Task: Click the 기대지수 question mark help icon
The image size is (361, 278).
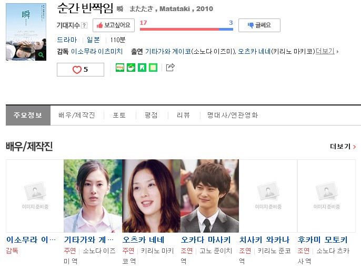Action: (x=85, y=25)
